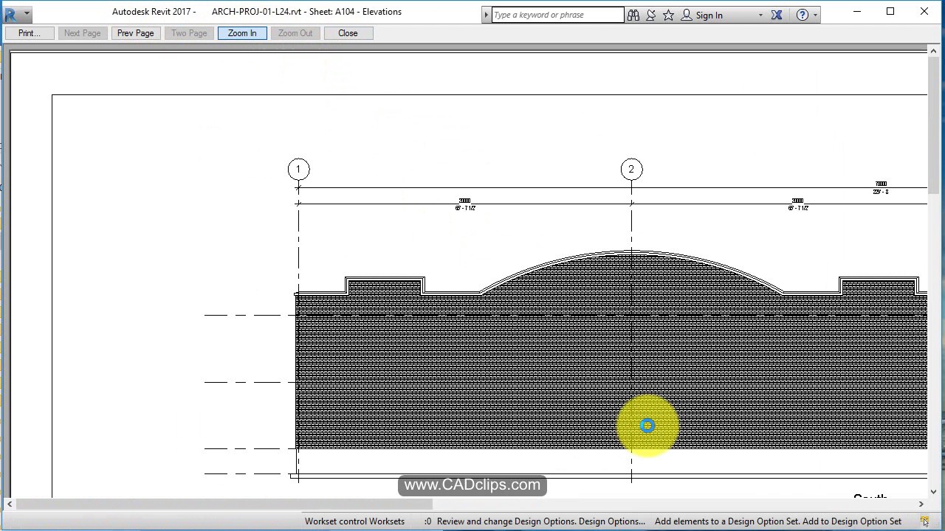Open the Autodesk Exchange Apps icon
945x531 pixels.
[x=776, y=15]
